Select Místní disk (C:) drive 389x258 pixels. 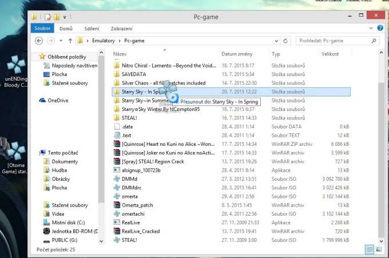64,223
